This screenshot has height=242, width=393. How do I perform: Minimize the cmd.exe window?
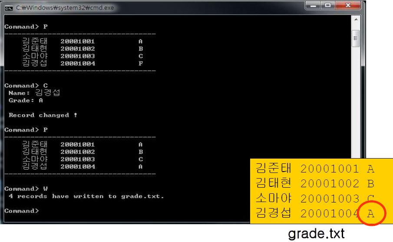313,5
